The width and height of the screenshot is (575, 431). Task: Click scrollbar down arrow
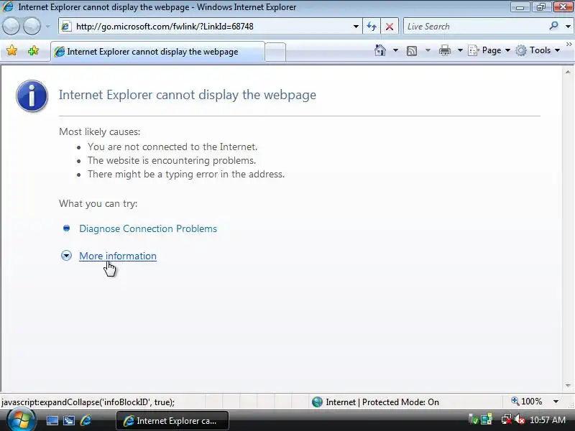tap(568, 386)
